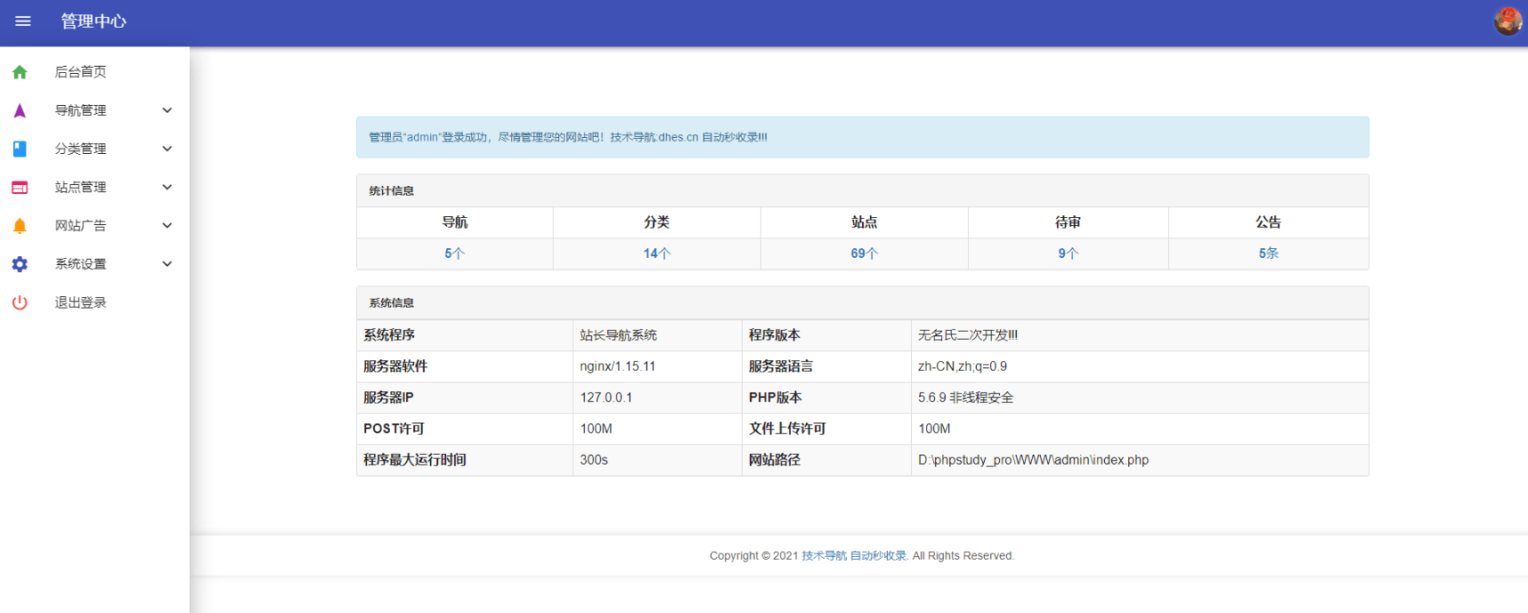1528x613 pixels.
Task: Open 系统设置 menu item
Action: (x=94, y=263)
